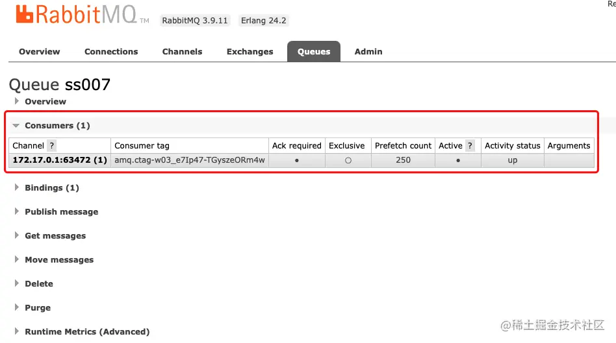
Task: Click the Activity status value up
Action: coord(512,160)
